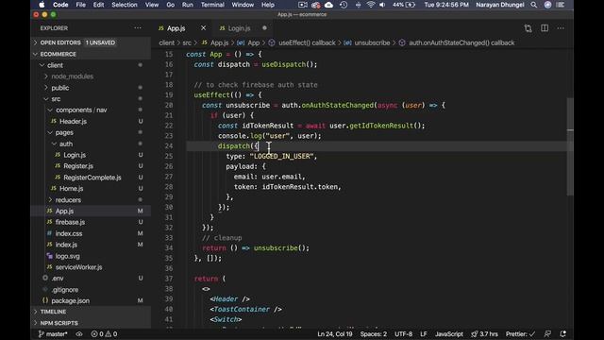This screenshot has width=604, height=340.
Task: Click the volume icon in menu bar
Action: tap(382, 5)
